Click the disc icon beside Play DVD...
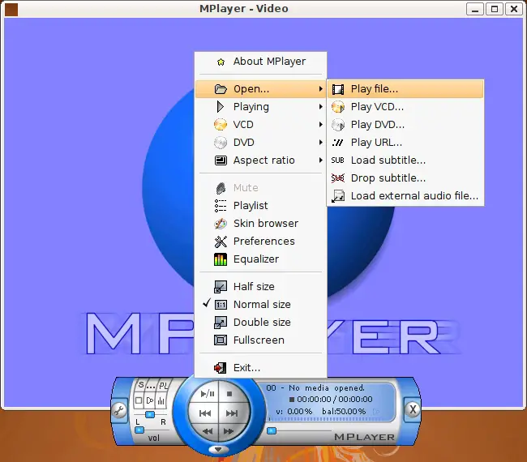527x462 pixels. coord(338,125)
